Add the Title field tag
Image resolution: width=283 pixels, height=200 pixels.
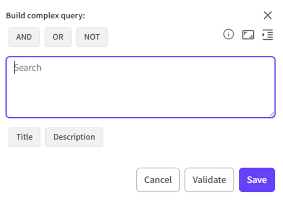(x=24, y=137)
